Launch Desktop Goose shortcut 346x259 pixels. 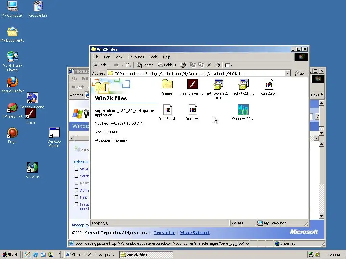(54, 138)
